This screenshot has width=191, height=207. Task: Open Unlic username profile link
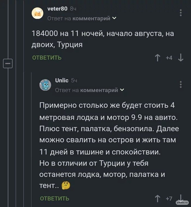pyautogui.click(x=62, y=80)
